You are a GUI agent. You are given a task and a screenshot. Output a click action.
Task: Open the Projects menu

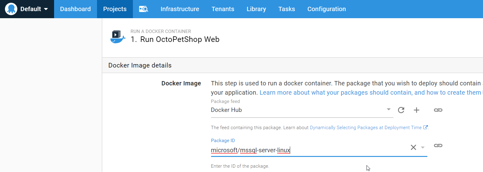pos(115,9)
